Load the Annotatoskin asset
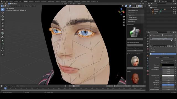 (135, 39)
